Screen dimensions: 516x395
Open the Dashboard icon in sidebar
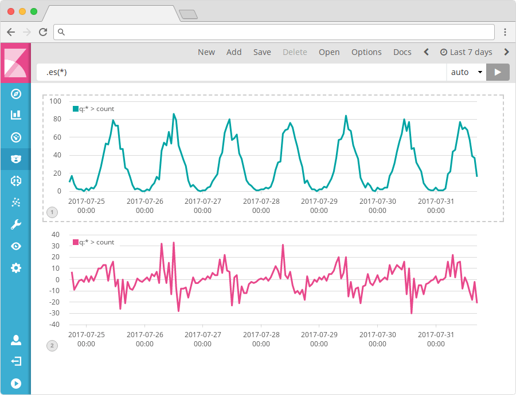pos(15,137)
